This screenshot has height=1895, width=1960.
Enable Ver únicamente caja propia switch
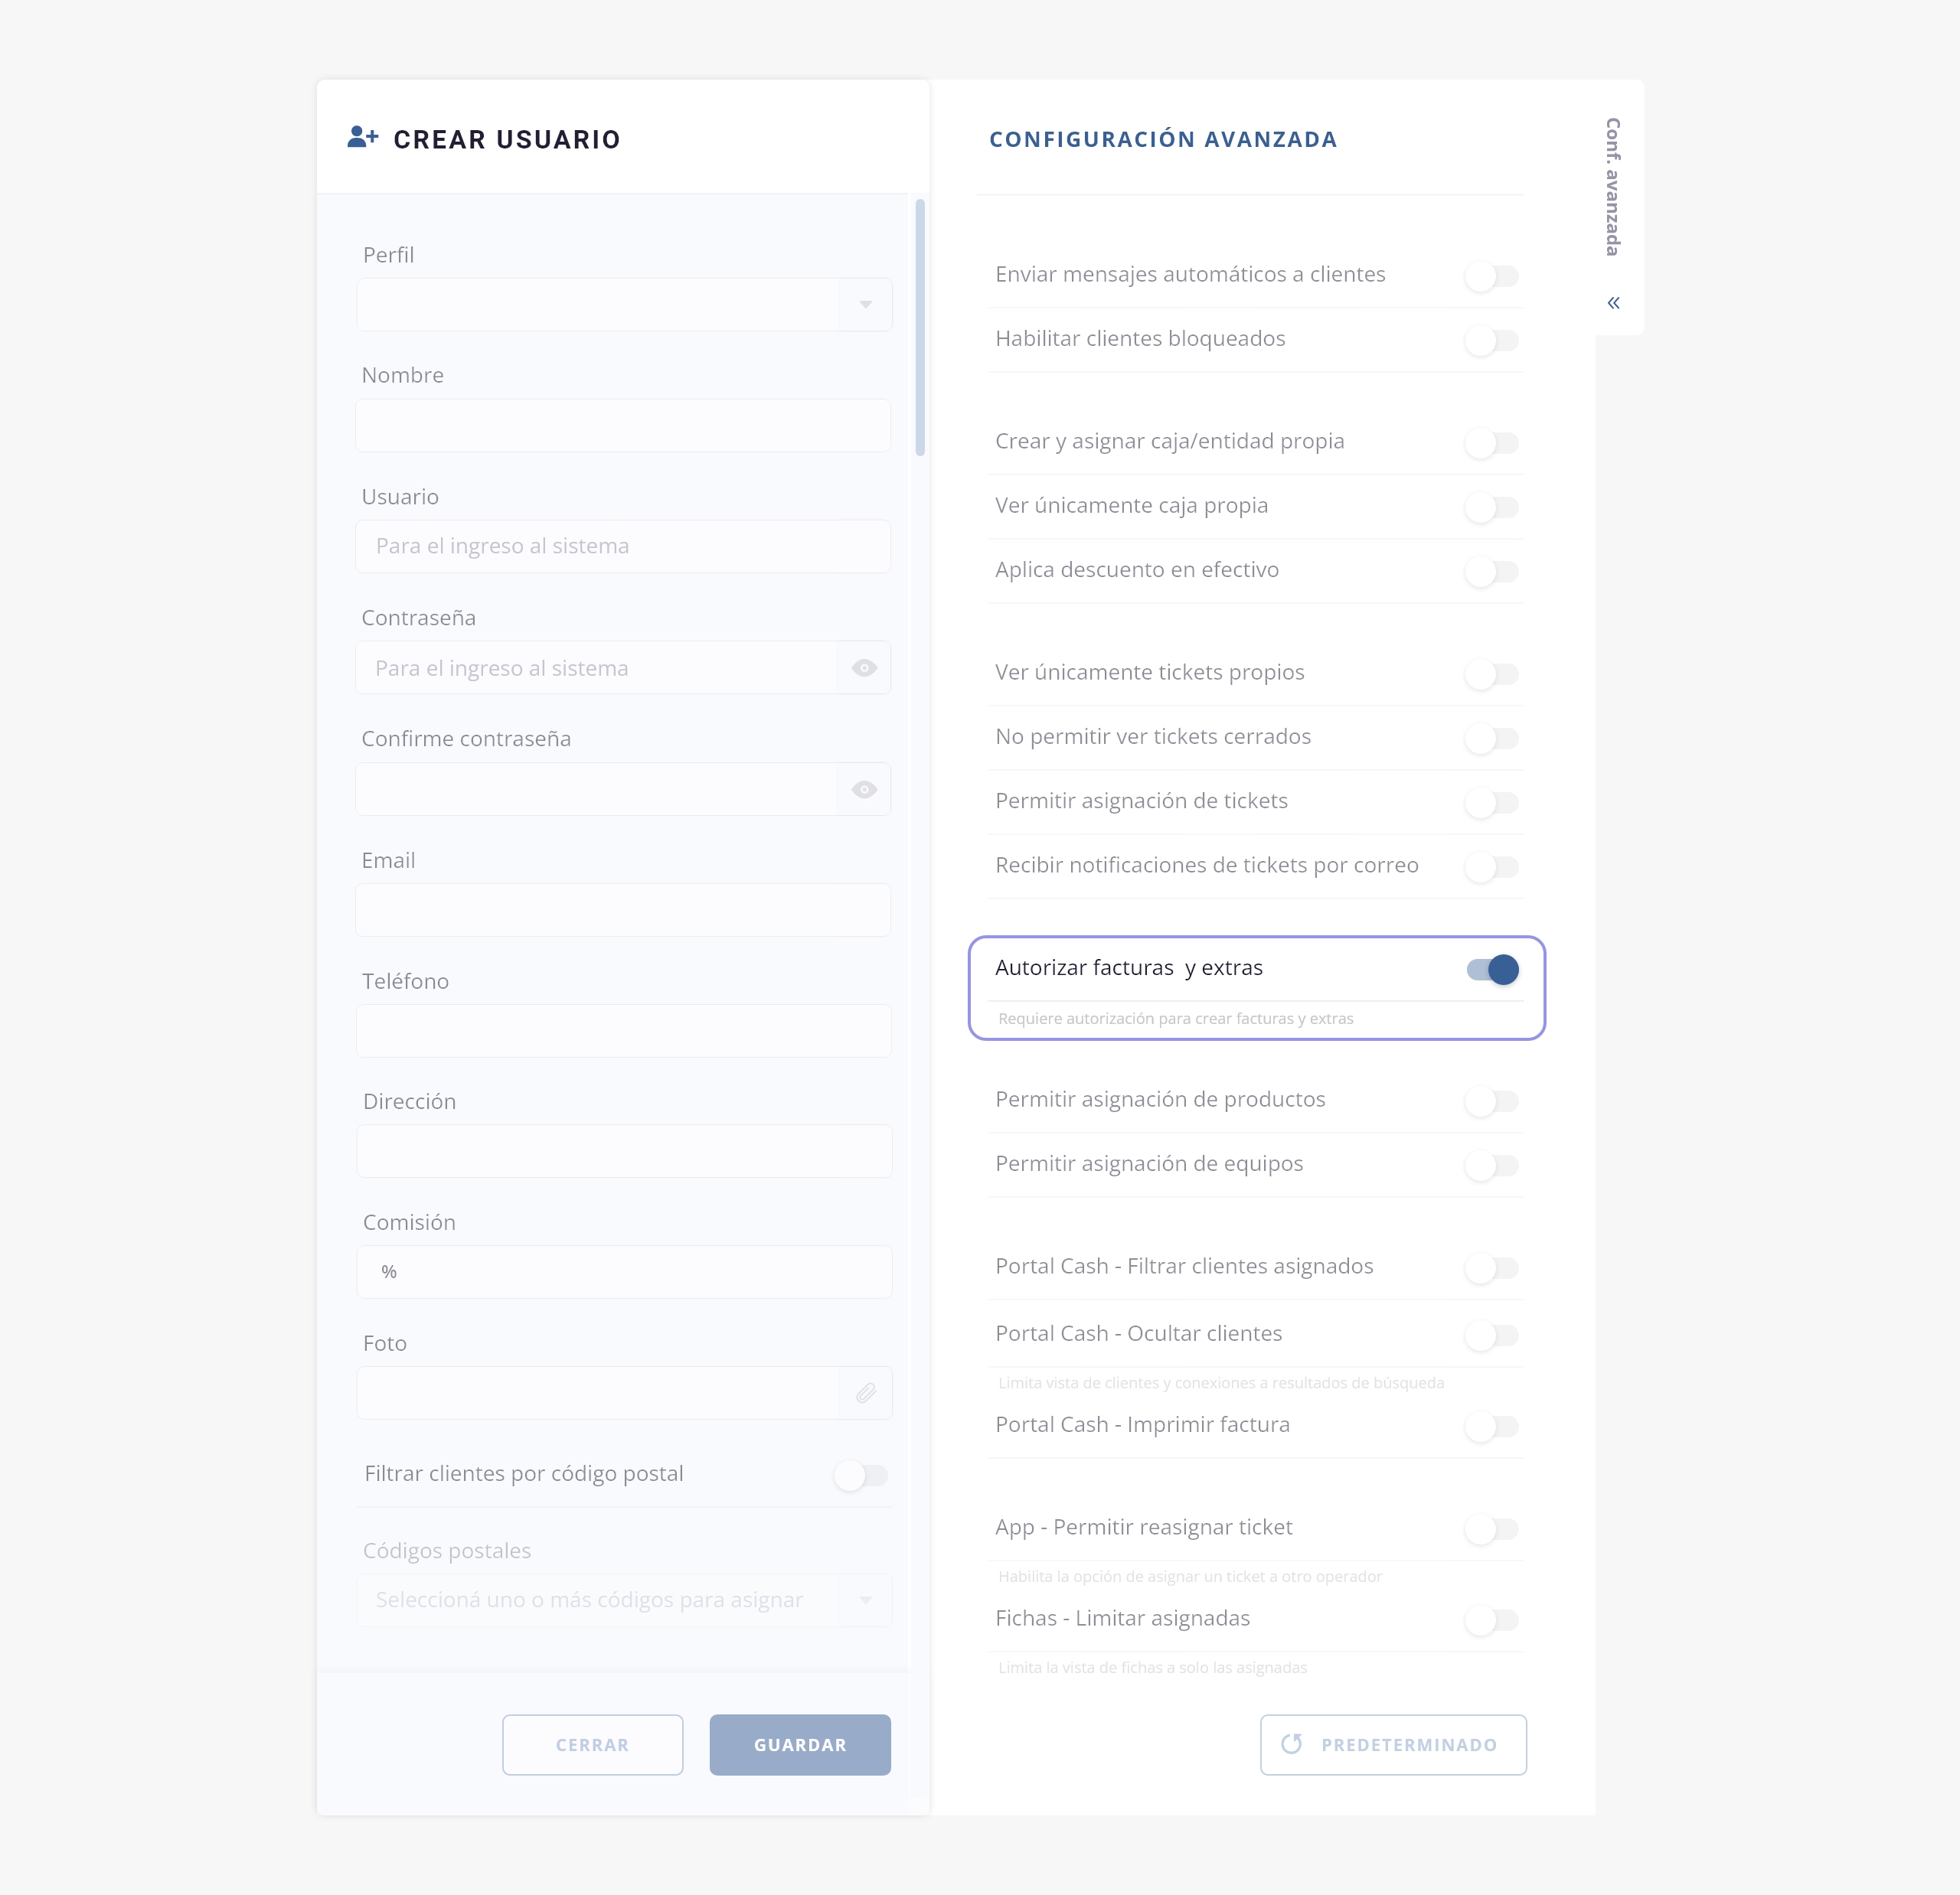tap(1492, 507)
